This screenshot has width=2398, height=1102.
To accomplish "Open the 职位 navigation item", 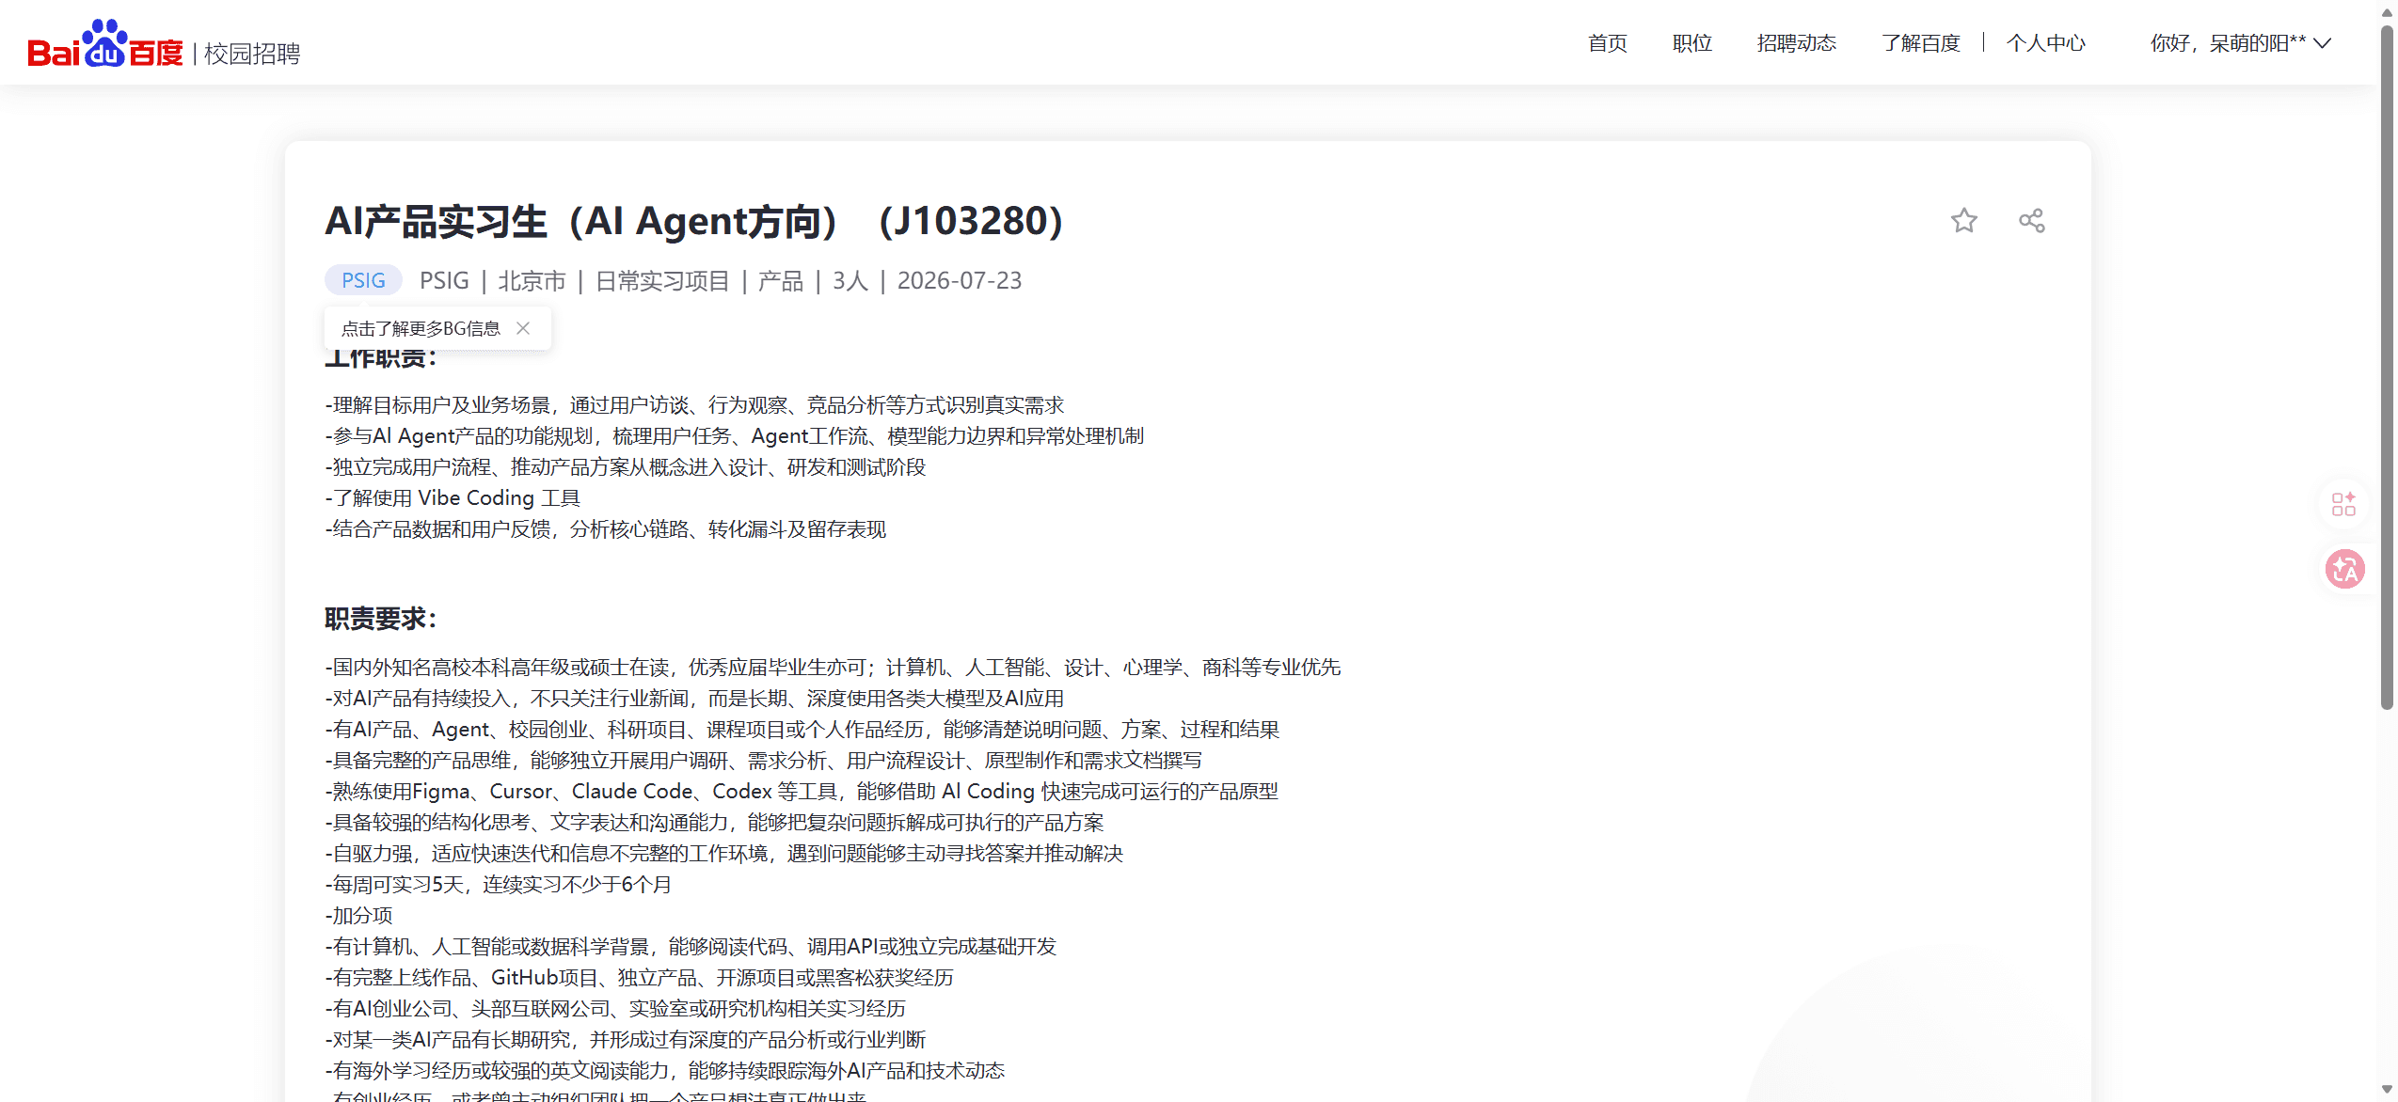I will coord(1691,43).
